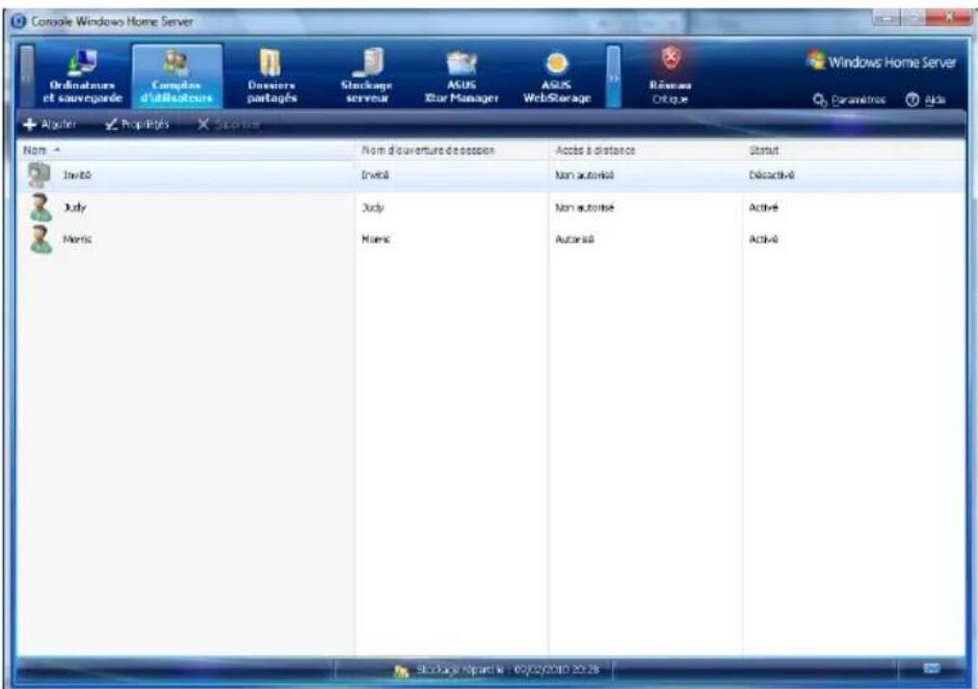The width and height of the screenshot is (978, 689).
Task: Open ASUS WebStorage from the console toolbar
Action: click(559, 63)
